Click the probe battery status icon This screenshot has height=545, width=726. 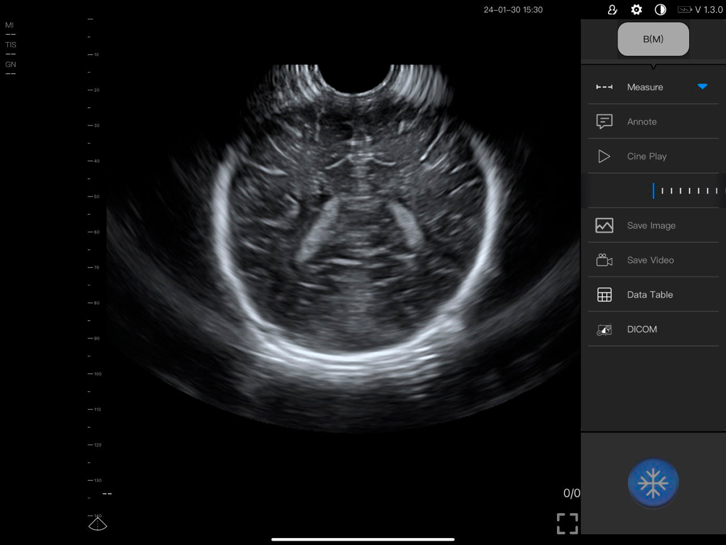pyautogui.click(x=685, y=10)
